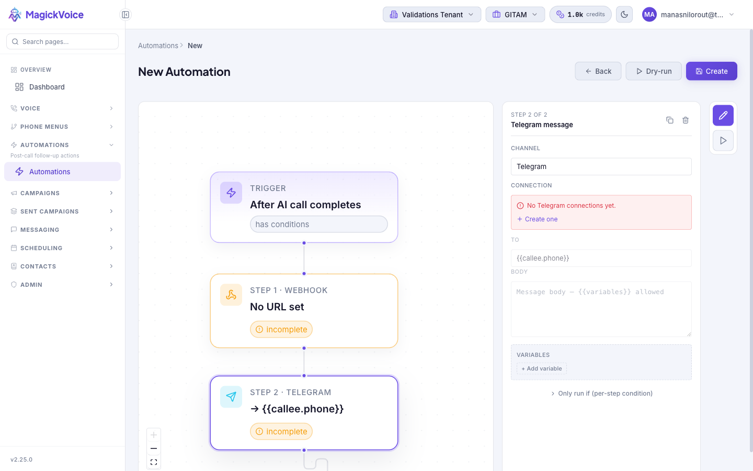
Task: Open the manasnilorout user account menu
Action: click(689, 15)
